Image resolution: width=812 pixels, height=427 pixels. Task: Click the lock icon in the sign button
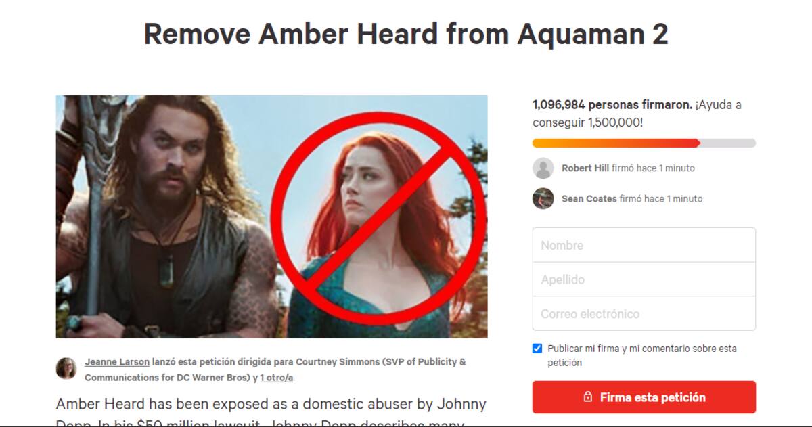pos(588,397)
